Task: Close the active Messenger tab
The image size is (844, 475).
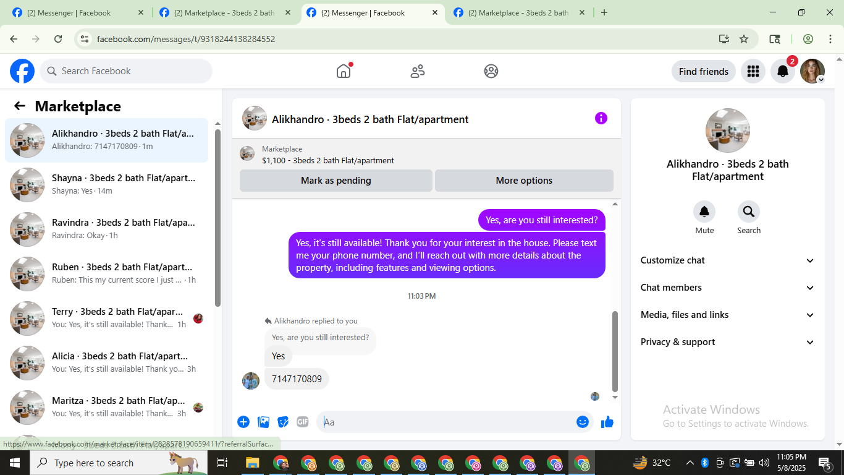Action: (x=435, y=12)
